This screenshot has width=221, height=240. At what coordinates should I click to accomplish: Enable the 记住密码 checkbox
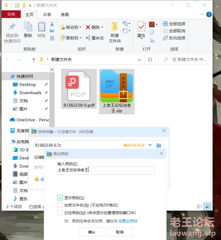point(60,213)
